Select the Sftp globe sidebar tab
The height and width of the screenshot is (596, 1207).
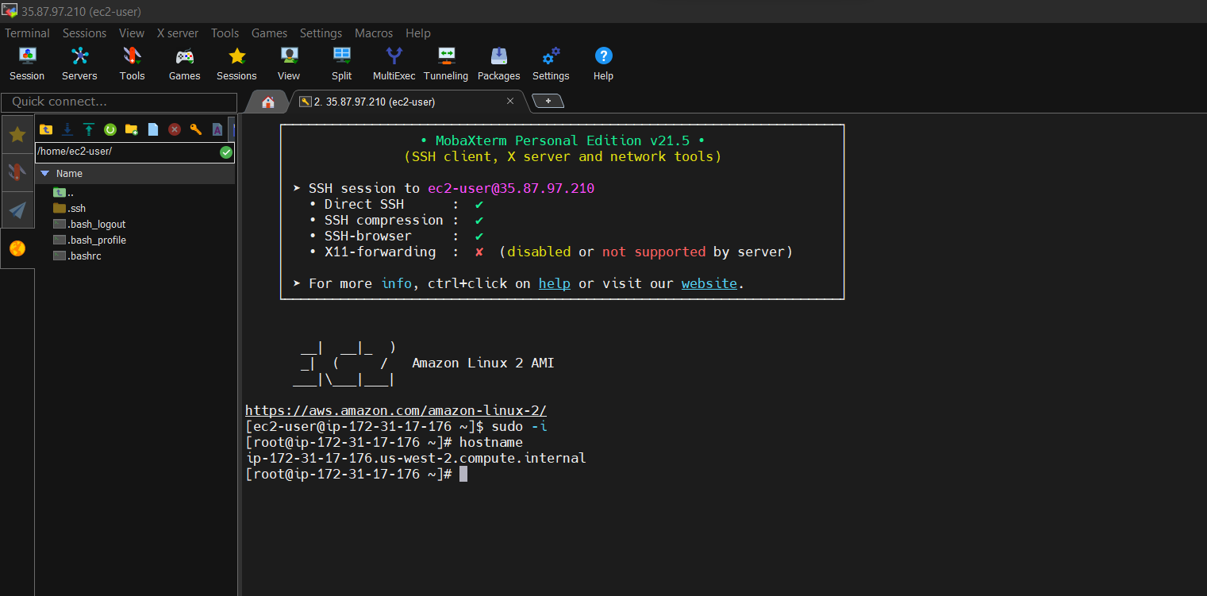click(x=17, y=248)
